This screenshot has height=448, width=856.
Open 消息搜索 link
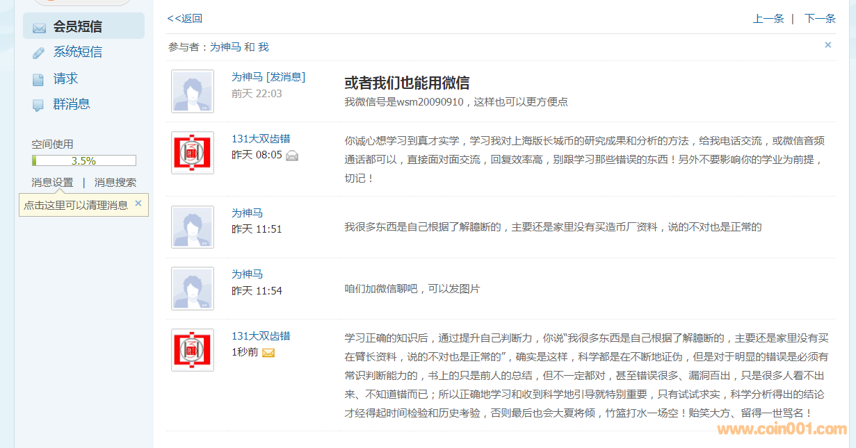point(115,183)
